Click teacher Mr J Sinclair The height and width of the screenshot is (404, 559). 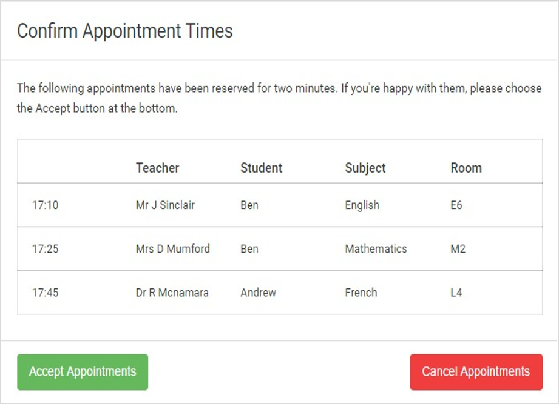165,205
